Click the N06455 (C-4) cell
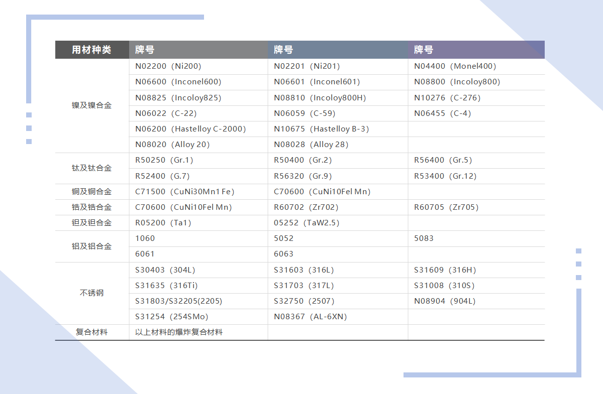 (476, 113)
